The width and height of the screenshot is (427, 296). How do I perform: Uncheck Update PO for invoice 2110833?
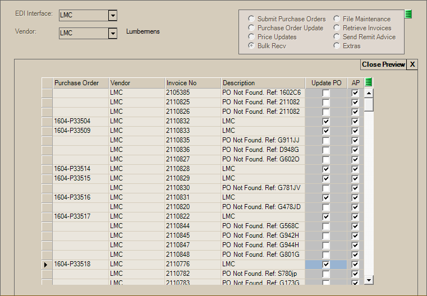tap(326, 131)
